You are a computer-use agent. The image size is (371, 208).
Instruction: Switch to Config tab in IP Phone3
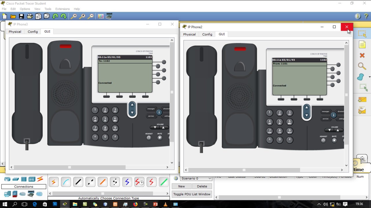pyautogui.click(x=33, y=32)
